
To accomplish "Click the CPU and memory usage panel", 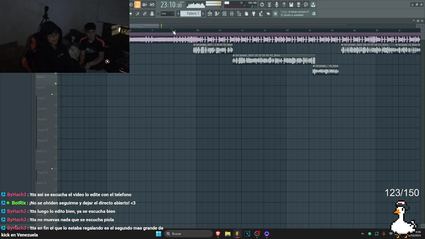I will click(241, 5).
